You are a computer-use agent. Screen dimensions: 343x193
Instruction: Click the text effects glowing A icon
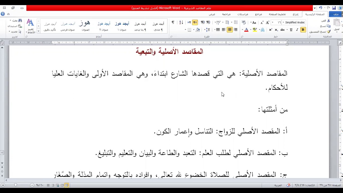[263, 30]
